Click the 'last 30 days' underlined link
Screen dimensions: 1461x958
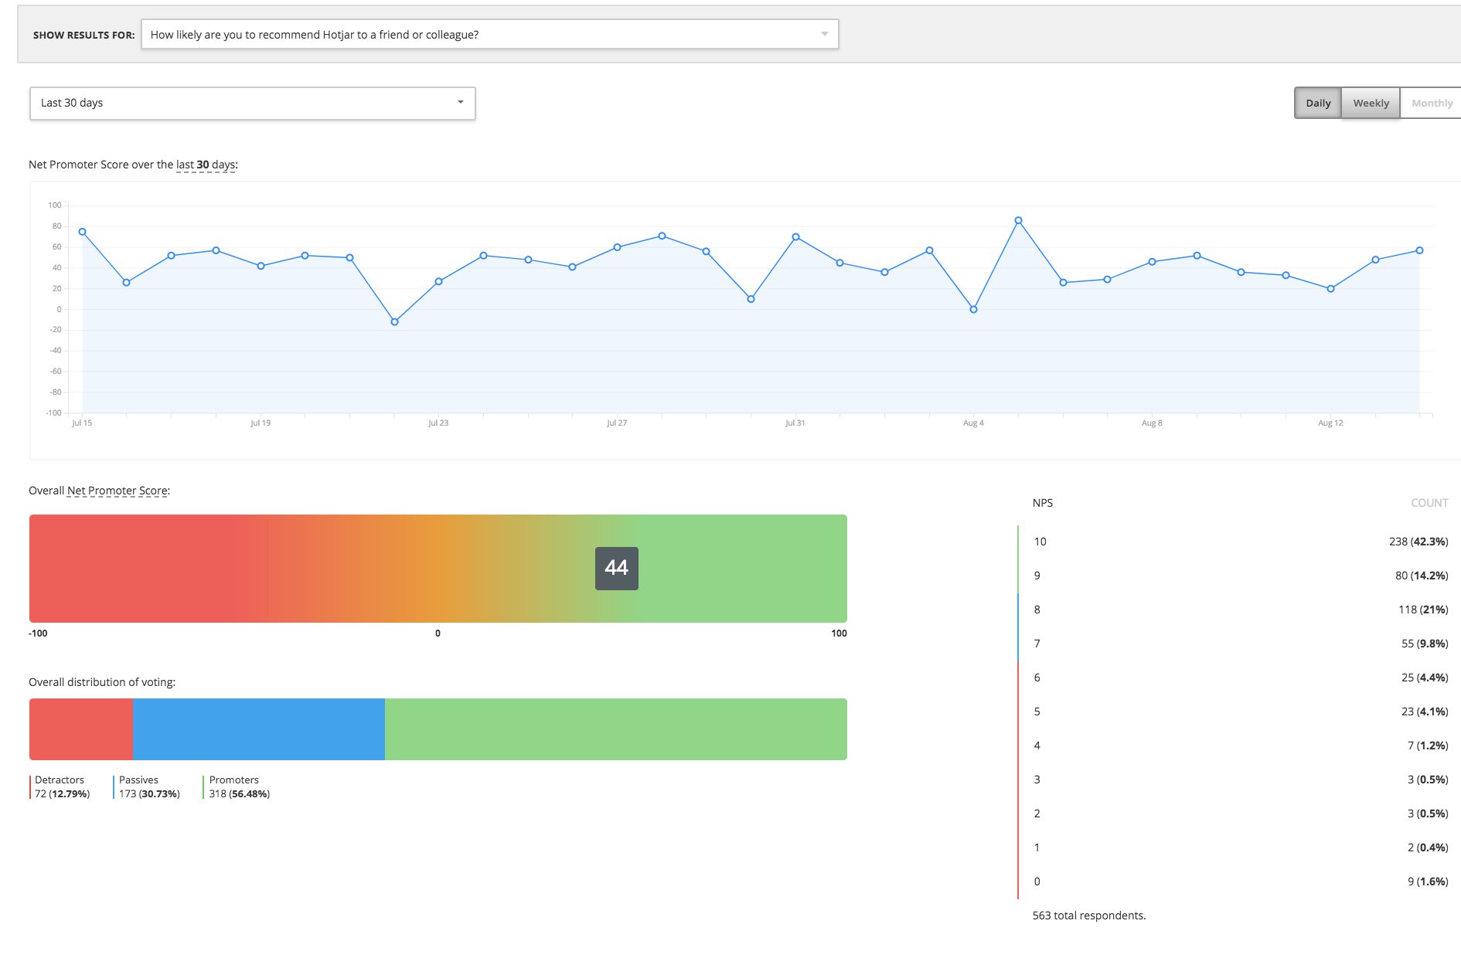point(206,165)
